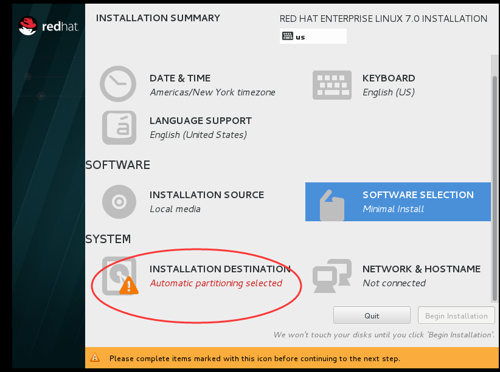Click 'Minimal Install' text
The image size is (500, 372).
pyautogui.click(x=393, y=209)
